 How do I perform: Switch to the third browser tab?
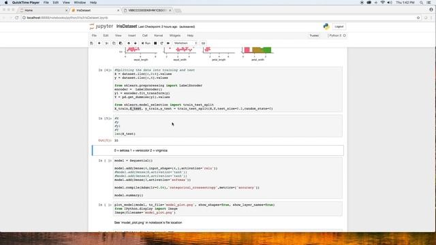pyautogui.click(x=147, y=10)
